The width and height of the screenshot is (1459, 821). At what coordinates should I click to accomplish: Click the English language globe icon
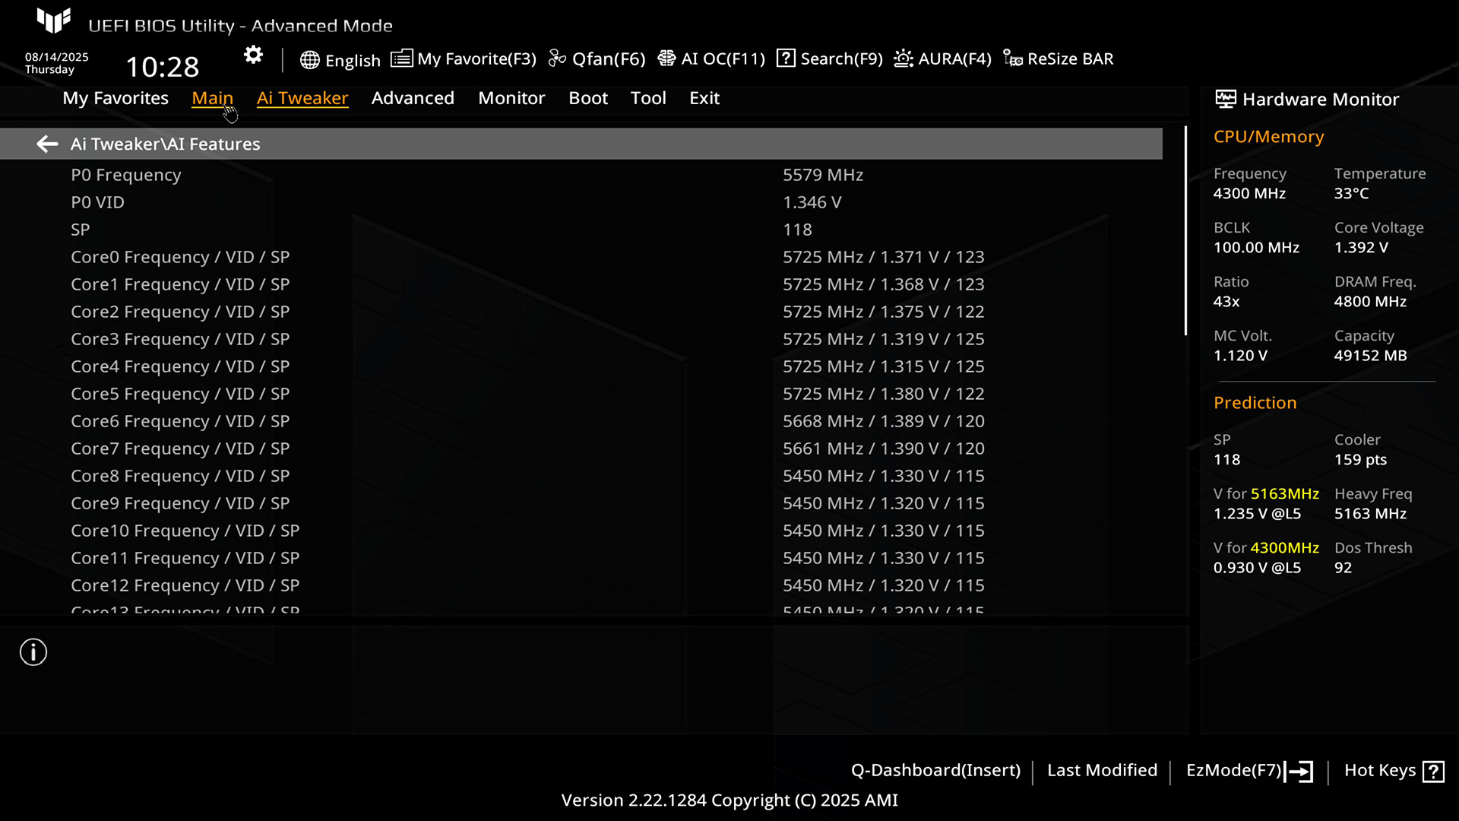point(309,60)
